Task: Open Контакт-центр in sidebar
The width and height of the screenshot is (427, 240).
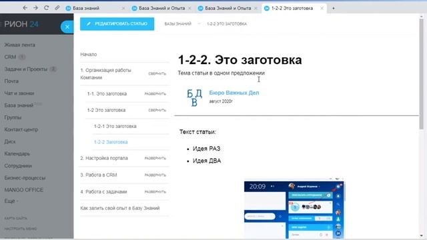Action: [x=21, y=129]
